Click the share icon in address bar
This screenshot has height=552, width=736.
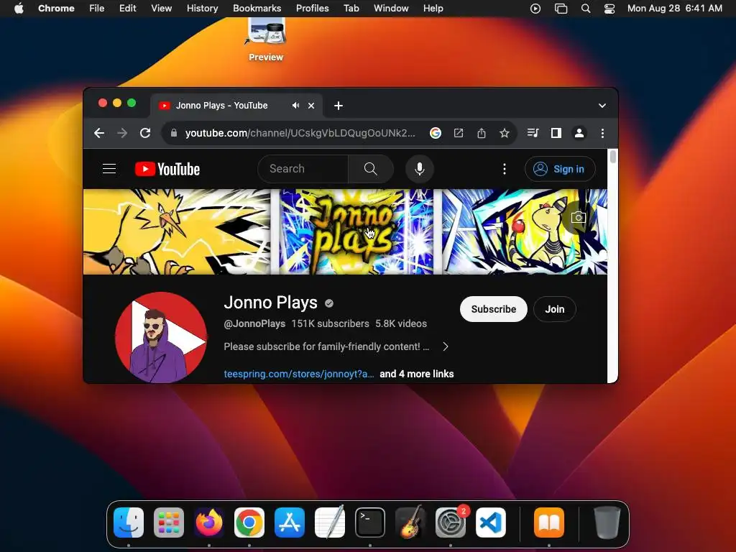[x=482, y=133]
